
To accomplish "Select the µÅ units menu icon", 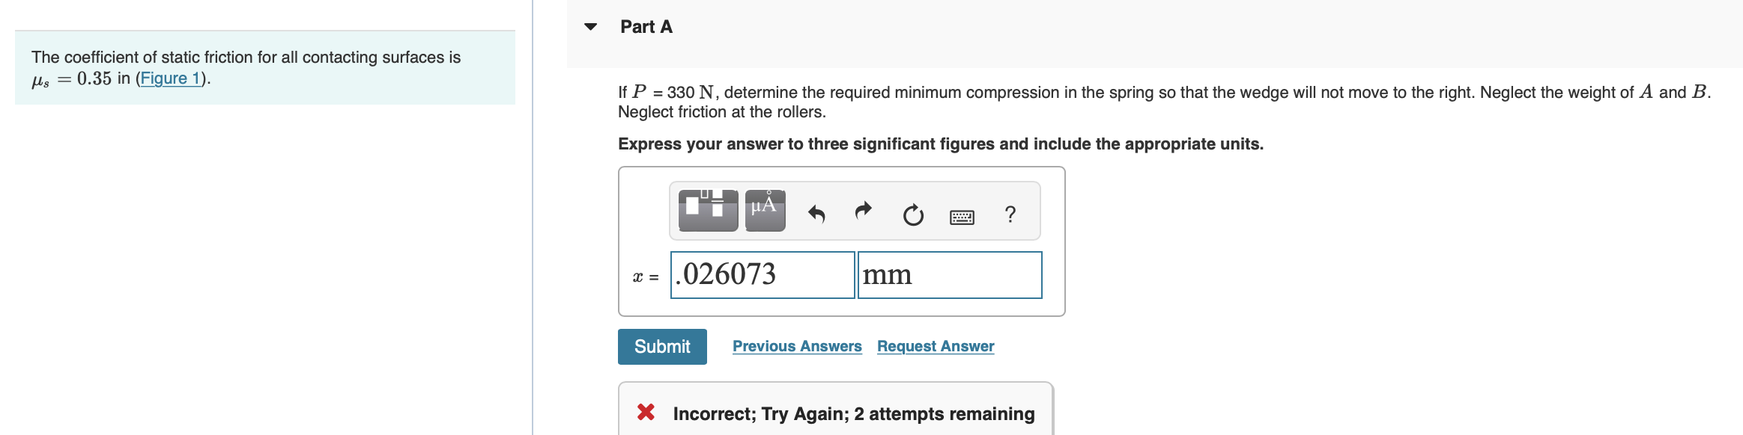I will tap(764, 210).
